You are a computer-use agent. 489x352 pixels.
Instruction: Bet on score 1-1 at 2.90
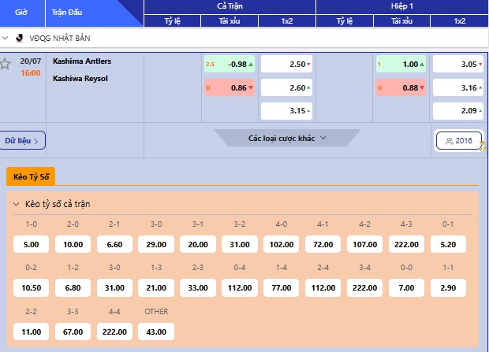coord(448,288)
